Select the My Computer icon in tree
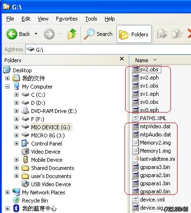Viewport: 191px width, 213px height. 17,86
